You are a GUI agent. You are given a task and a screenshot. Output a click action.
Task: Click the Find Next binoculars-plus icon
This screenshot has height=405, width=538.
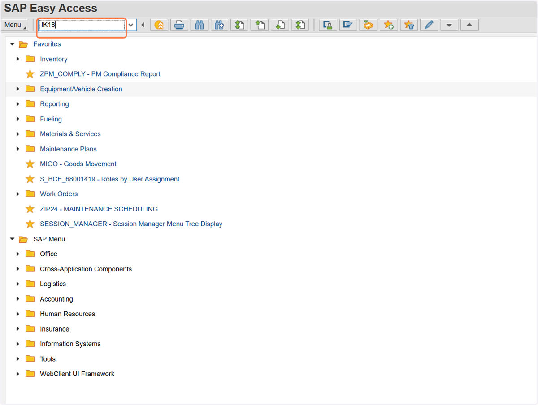point(220,25)
